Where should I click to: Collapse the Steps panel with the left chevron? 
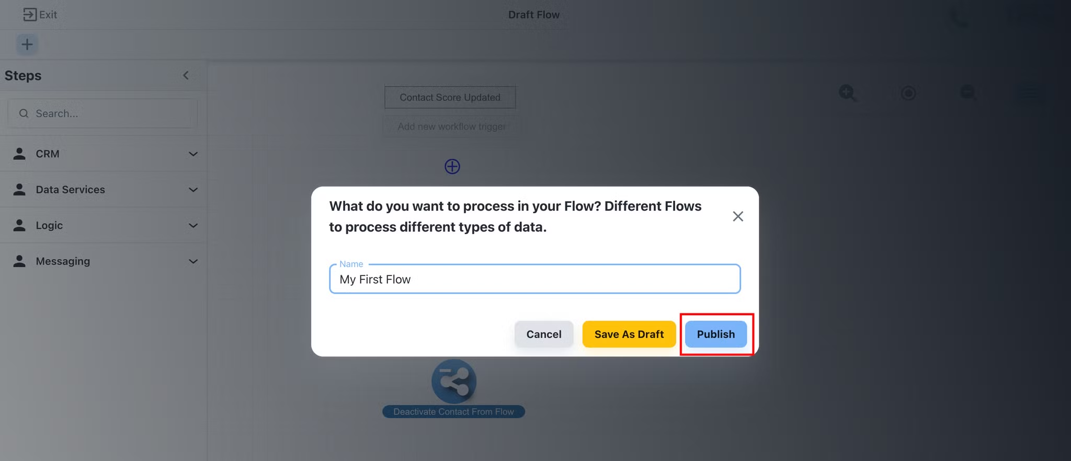(186, 75)
